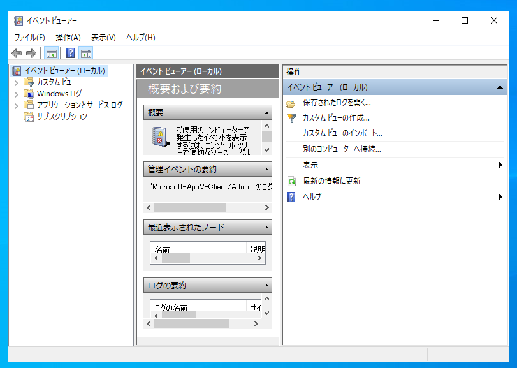Collapse the イベント ビューアー (ローカル) actions header
The image size is (517, 368).
point(500,87)
